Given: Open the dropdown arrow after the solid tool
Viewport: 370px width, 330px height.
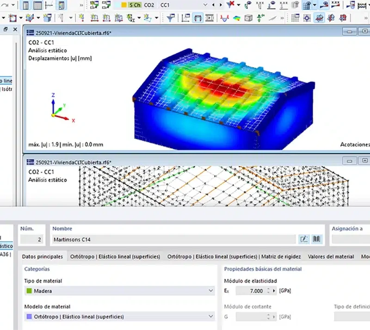Looking at the screenshot, I should [x=38, y=18].
